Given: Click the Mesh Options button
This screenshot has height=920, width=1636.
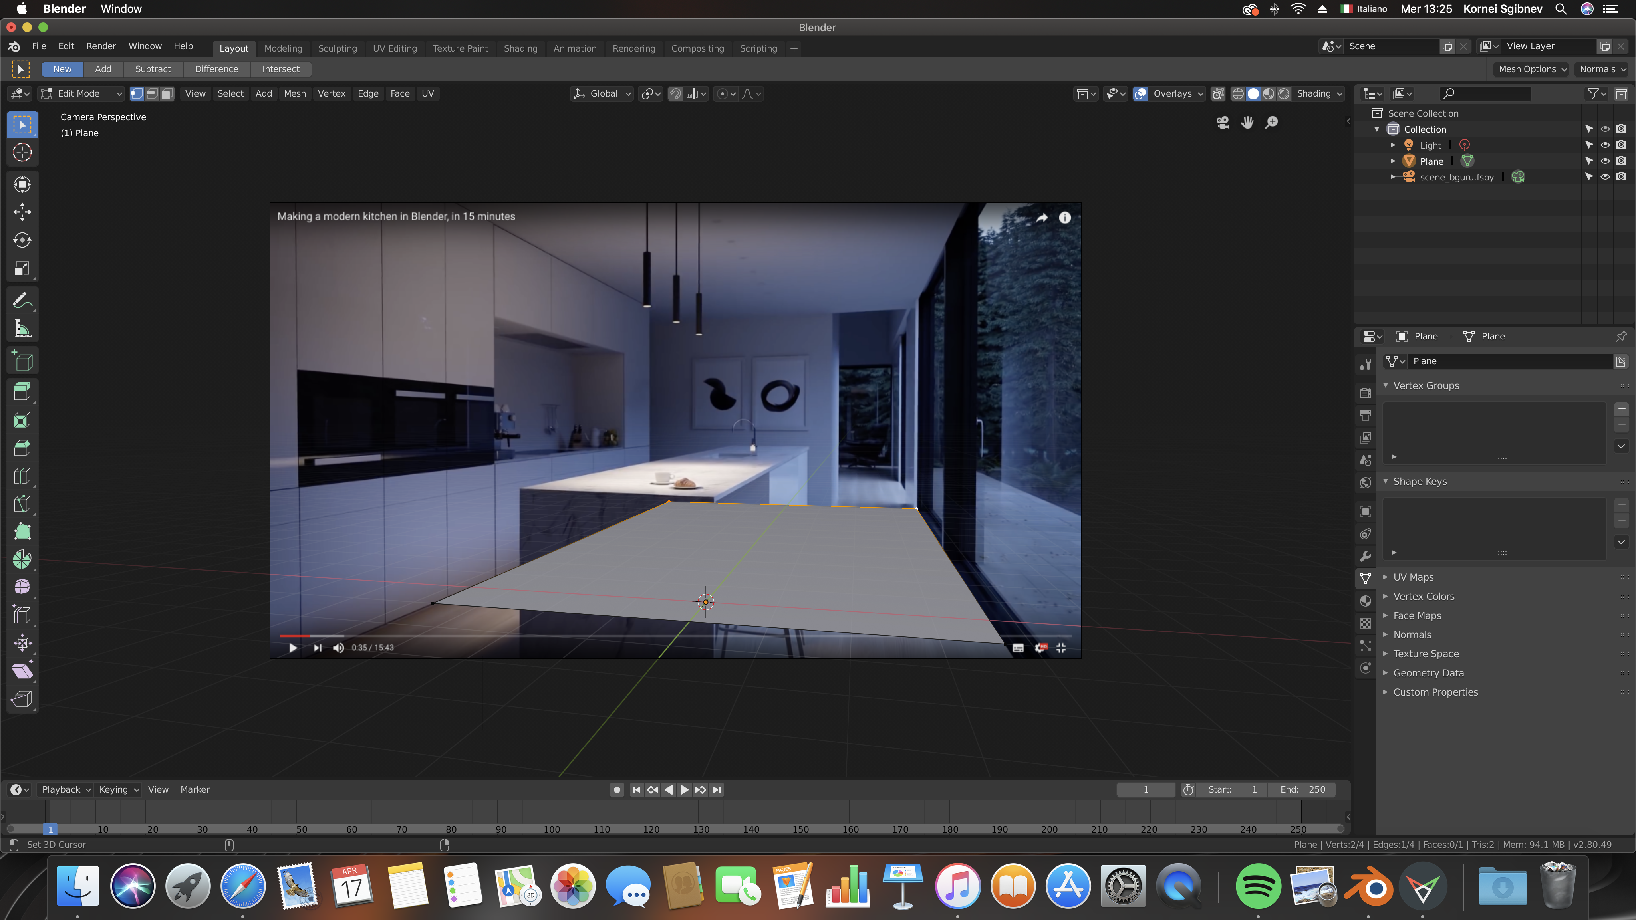Looking at the screenshot, I should (1532, 69).
